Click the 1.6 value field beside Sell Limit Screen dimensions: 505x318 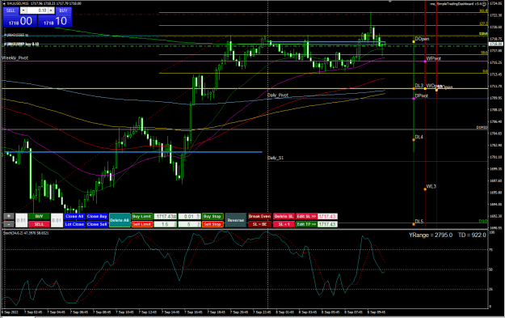click(166, 224)
